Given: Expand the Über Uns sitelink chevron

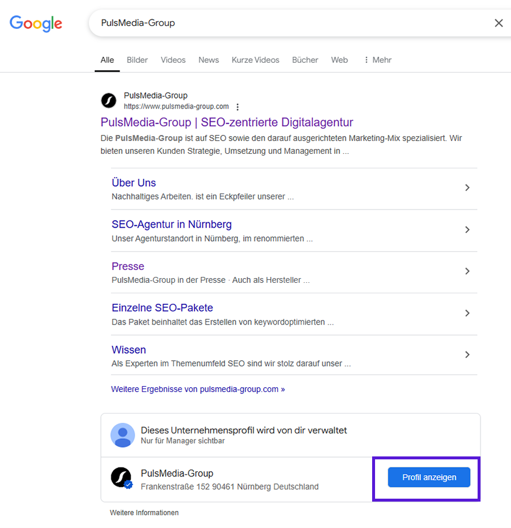Looking at the screenshot, I should (467, 188).
